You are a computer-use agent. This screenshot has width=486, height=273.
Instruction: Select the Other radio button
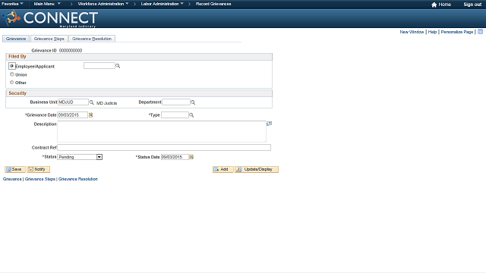click(12, 83)
